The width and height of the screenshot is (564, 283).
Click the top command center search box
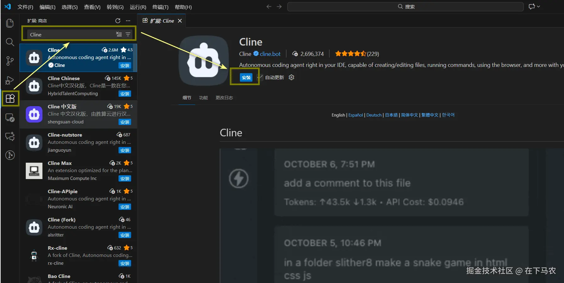tap(406, 7)
